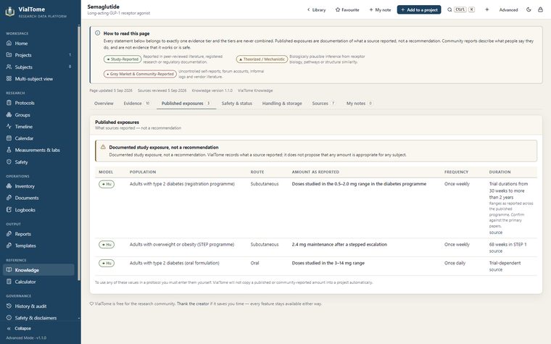Viewport: 551px width, 344px height.
Task: Switch to the Overview tab
Action: pos(104,103)
